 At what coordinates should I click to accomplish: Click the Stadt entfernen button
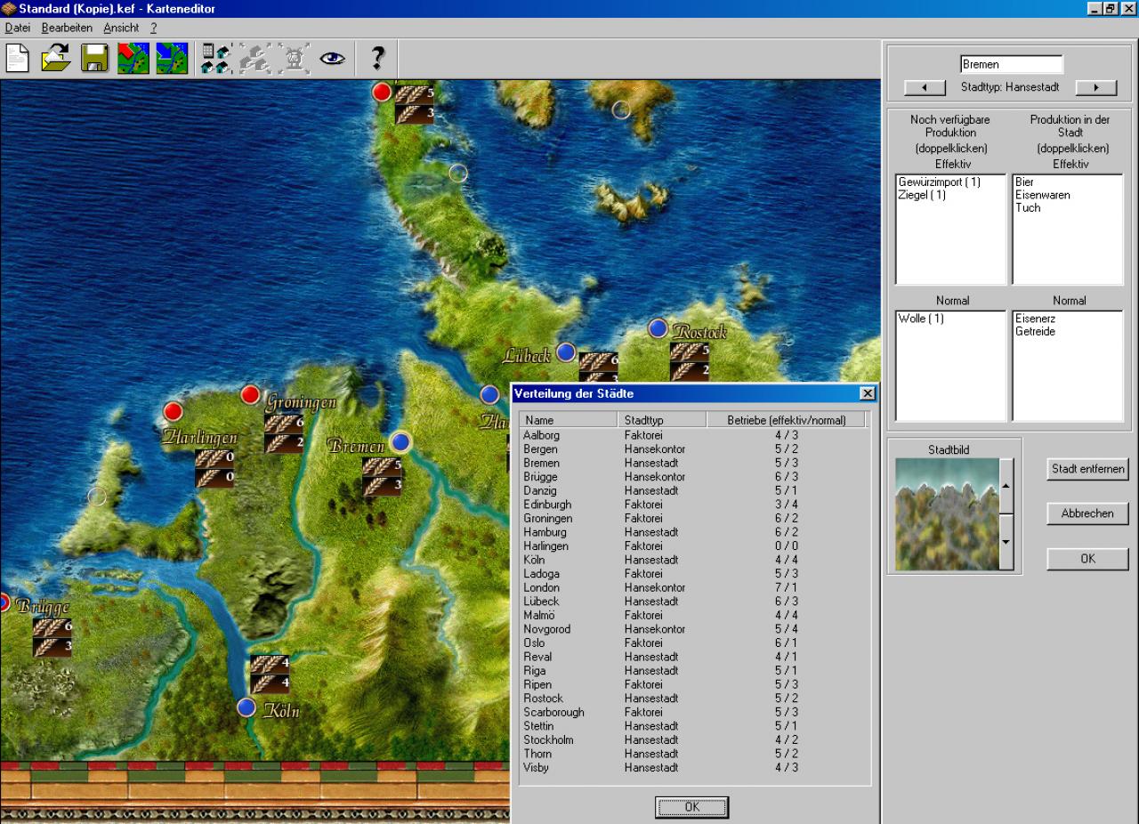click(1087, 469)
